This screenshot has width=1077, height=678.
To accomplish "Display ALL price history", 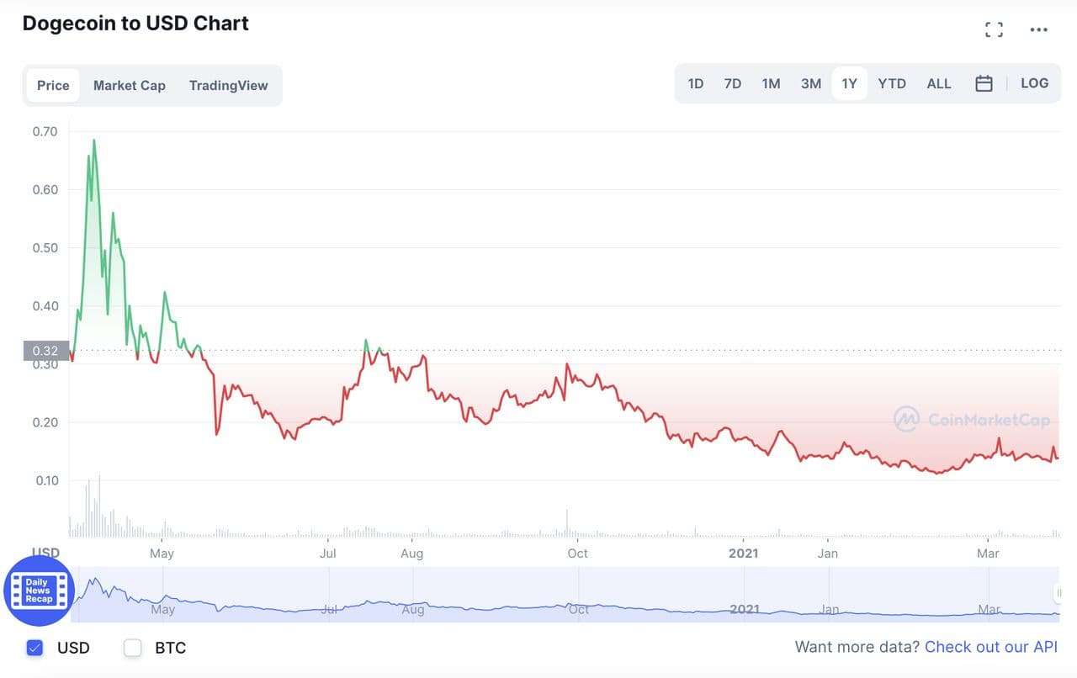I will pos(939,84).
